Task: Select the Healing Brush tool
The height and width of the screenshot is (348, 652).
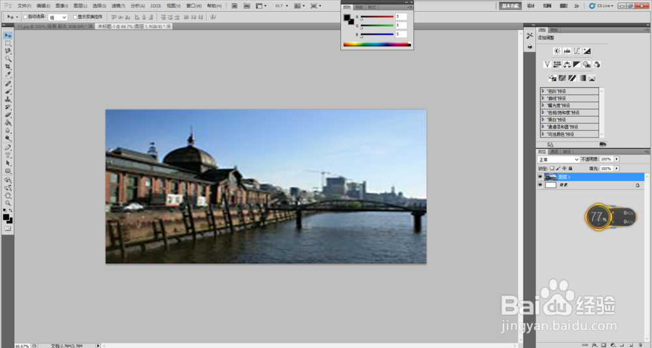Action: (x=8, y=83)
